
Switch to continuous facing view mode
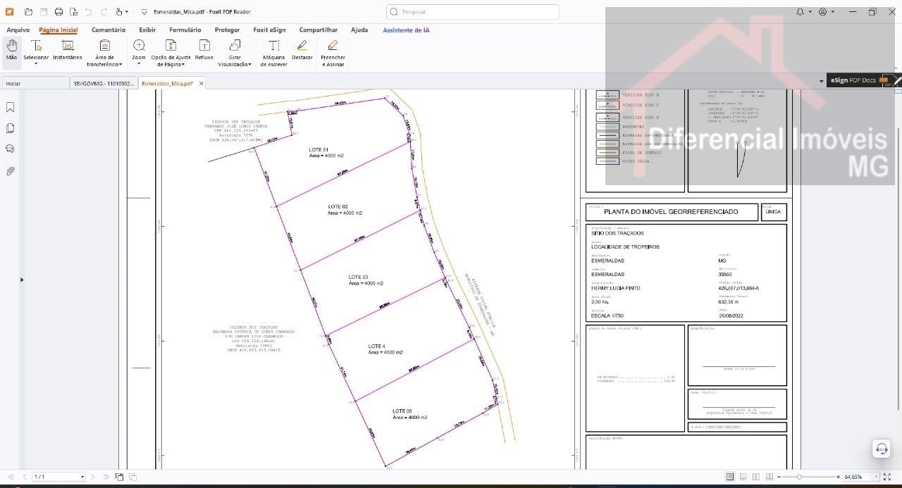(x=770, y=477)
